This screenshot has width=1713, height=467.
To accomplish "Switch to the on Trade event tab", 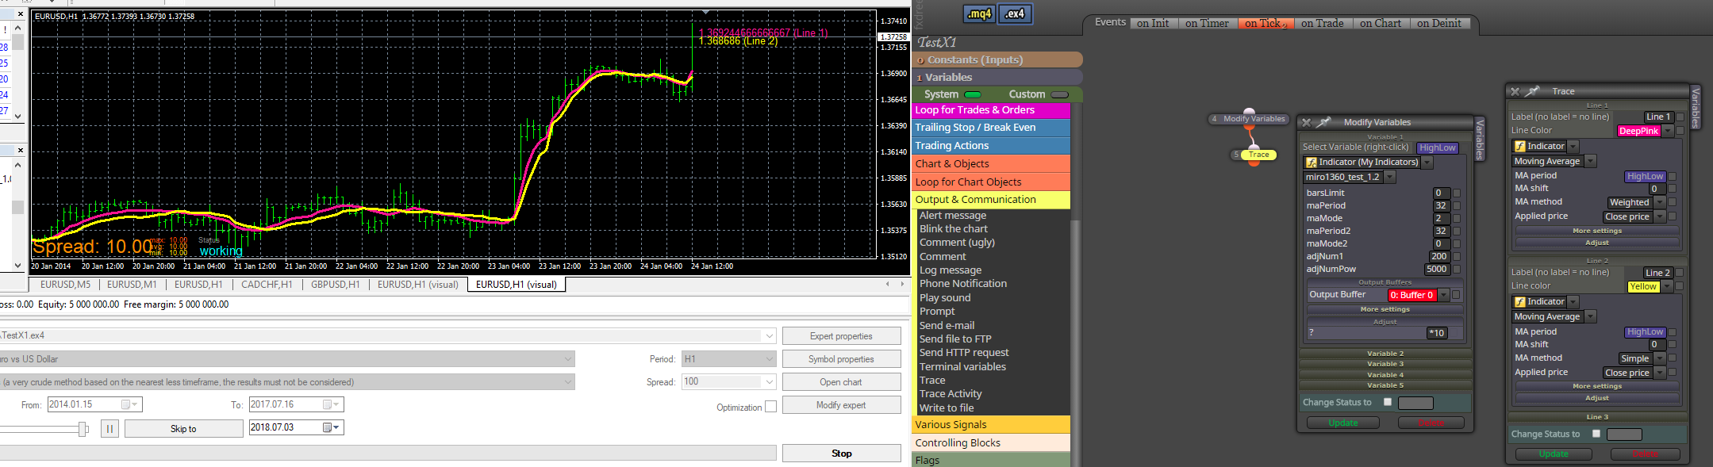I will tap(1323, 24).
